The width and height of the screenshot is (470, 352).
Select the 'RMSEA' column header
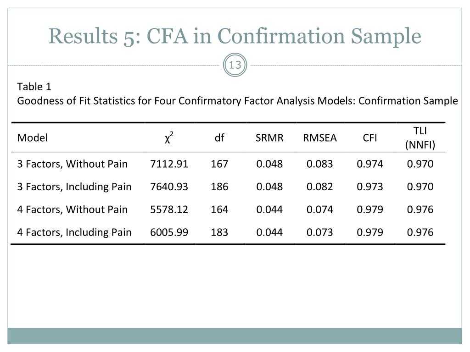[319, 137]
